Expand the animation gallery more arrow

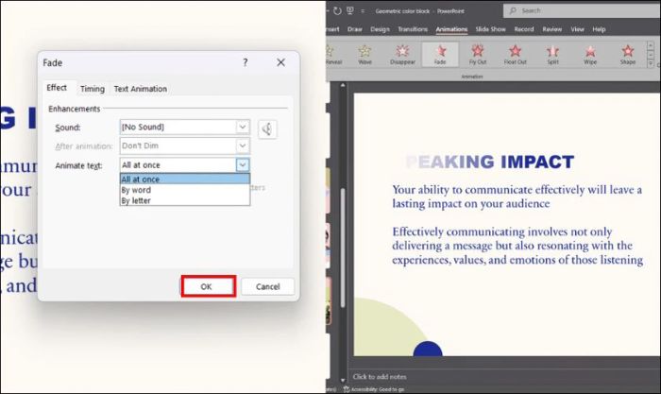pyautogui.click(x=651, y=63)
